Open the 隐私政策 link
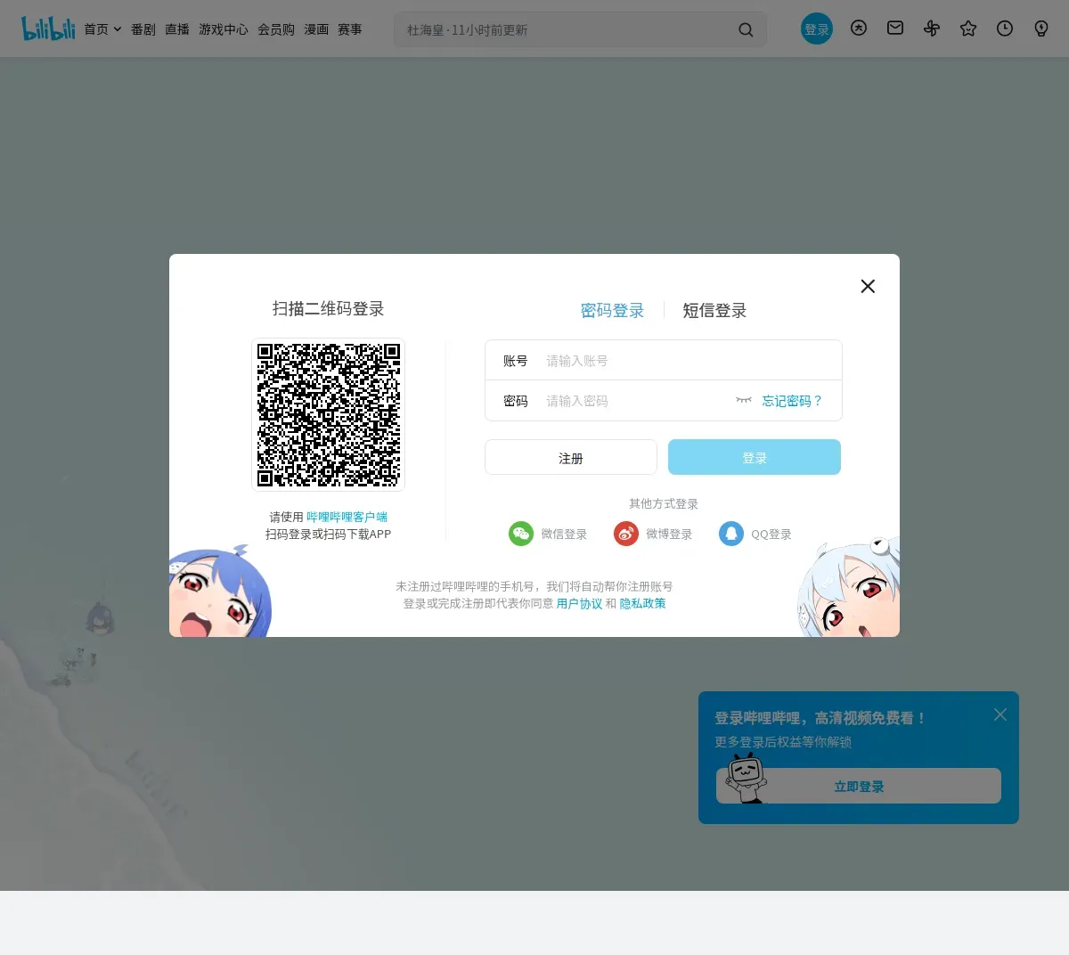Viewport: 1069px width, 955px height. pyautogui.click(x=642, y=603)
